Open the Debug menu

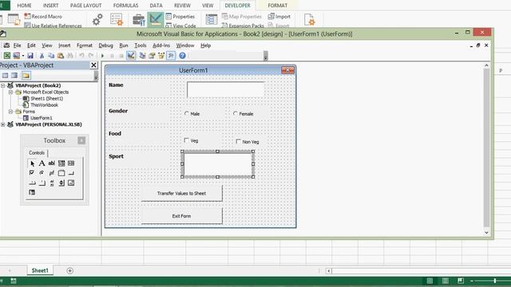tap(105, 45)
